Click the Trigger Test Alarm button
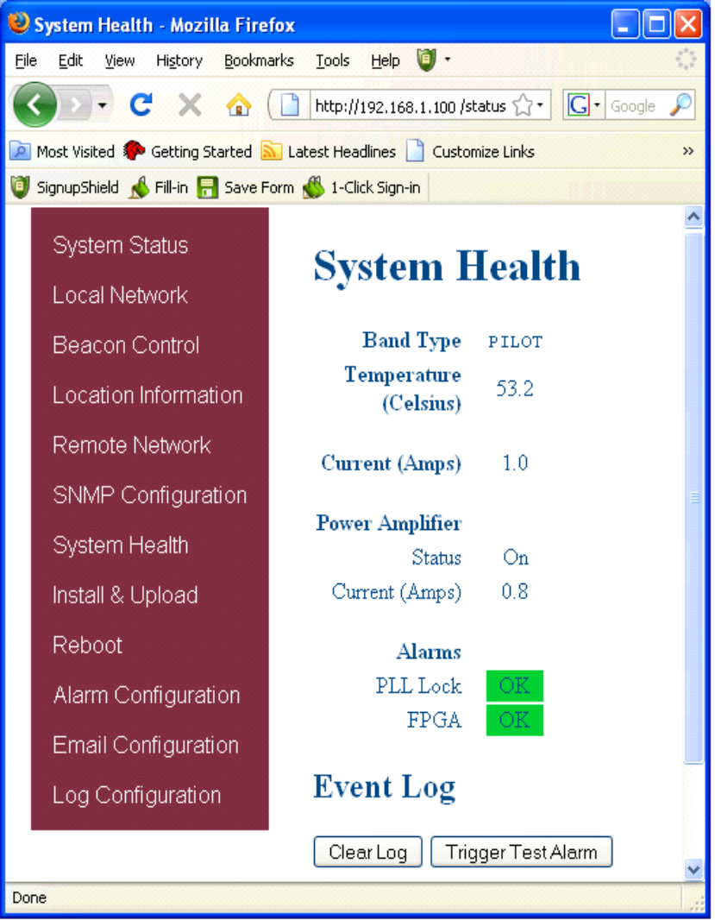715x920 pixels. click(522, 851)
